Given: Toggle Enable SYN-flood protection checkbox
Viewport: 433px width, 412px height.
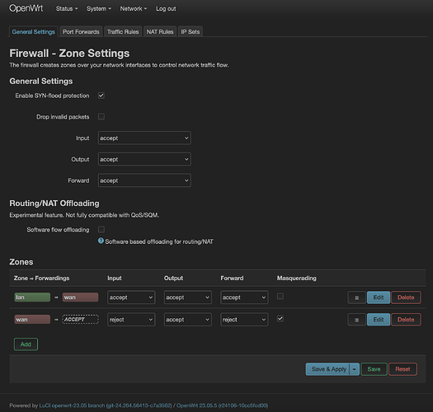Looking at the screenshot, I should point(101,96).
